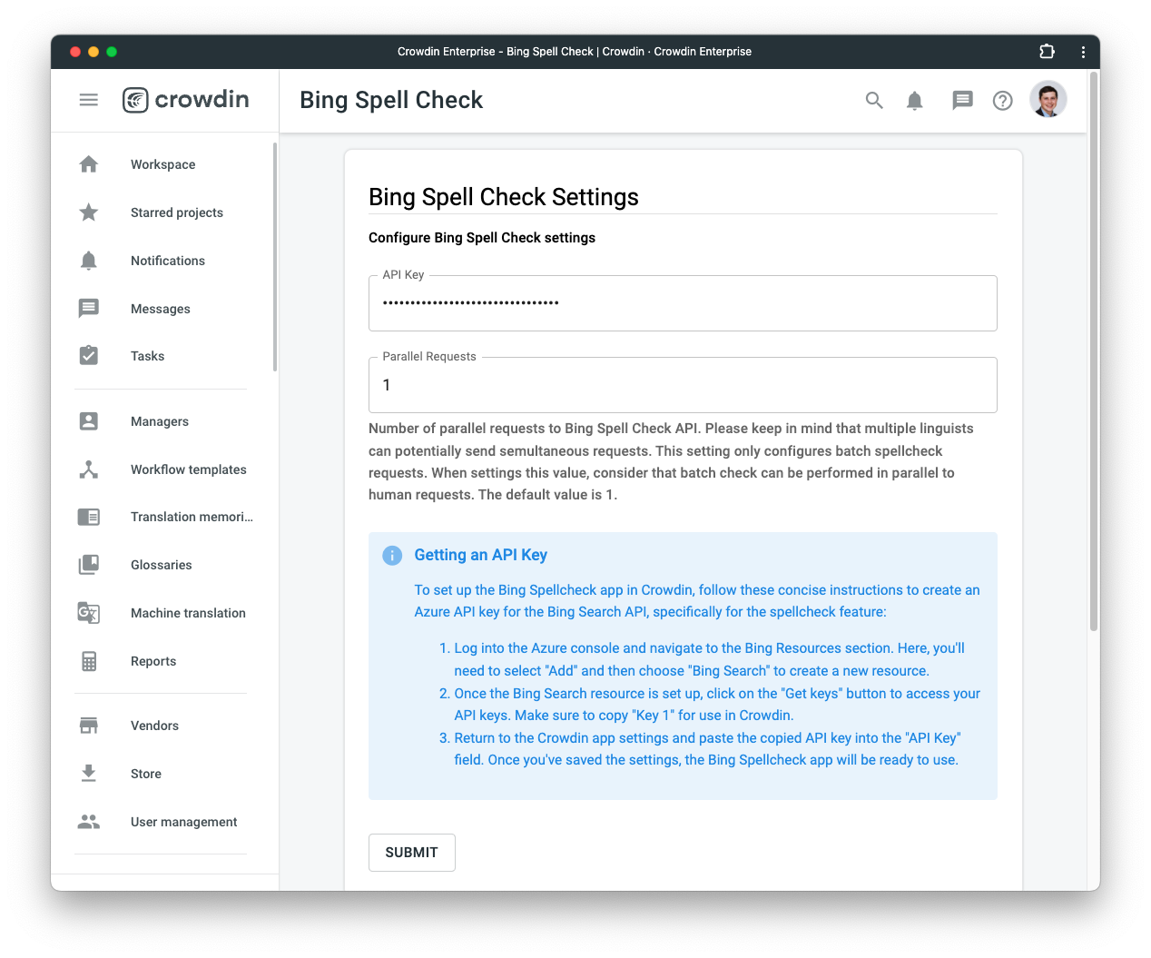Viewport: 1151px width, 958px height.
Task: Click the Managers person icon
Action: point(89,421)
